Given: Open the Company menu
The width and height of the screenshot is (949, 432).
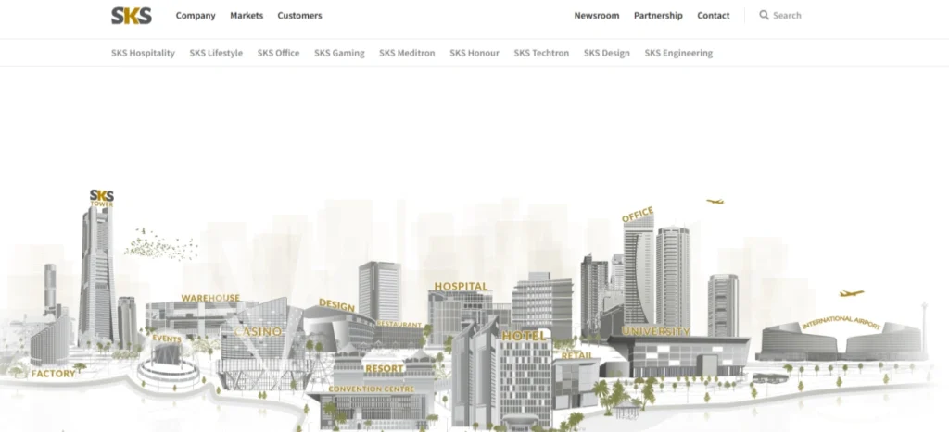Looking at the screenshot, I should coord(196,16).
